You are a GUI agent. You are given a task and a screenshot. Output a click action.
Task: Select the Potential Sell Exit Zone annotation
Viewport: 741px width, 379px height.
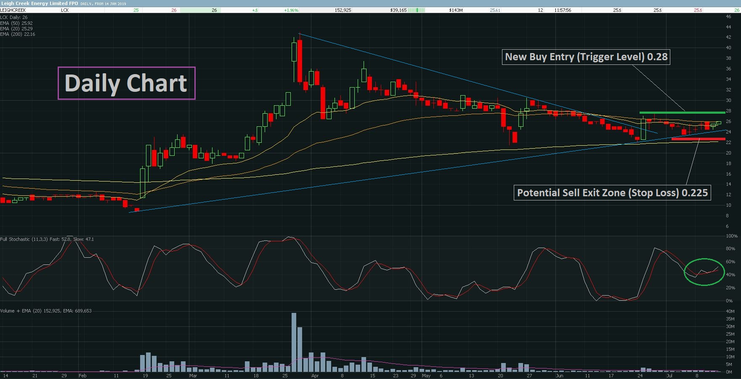point(612,193)
